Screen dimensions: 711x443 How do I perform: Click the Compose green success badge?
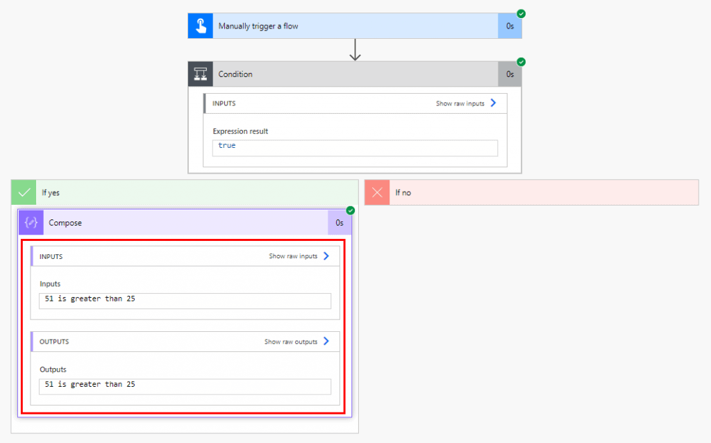point(351,210)
